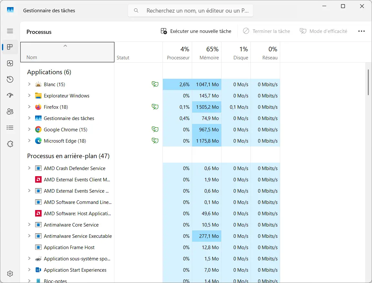Open the Details list sidebar icon
The height and width of the screenshot is (283, 372).
tap(10, 128)
